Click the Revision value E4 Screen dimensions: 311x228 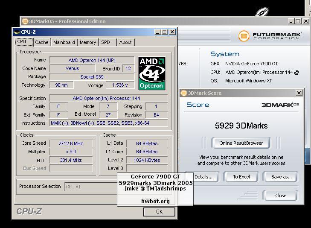(x=156, y=115)
